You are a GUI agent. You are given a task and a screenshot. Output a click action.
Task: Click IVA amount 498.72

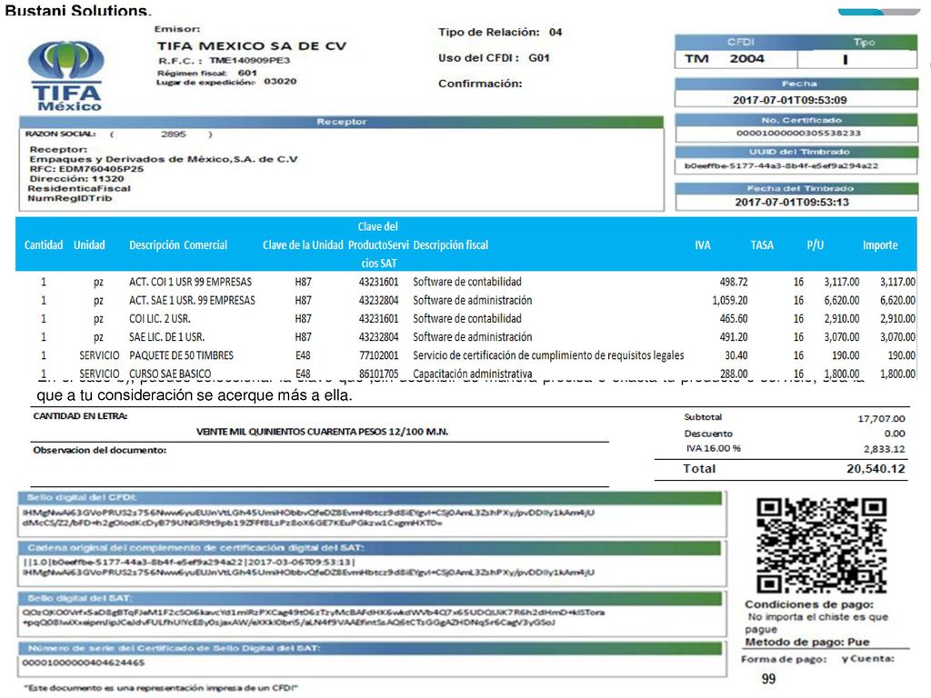pos(734,282)
